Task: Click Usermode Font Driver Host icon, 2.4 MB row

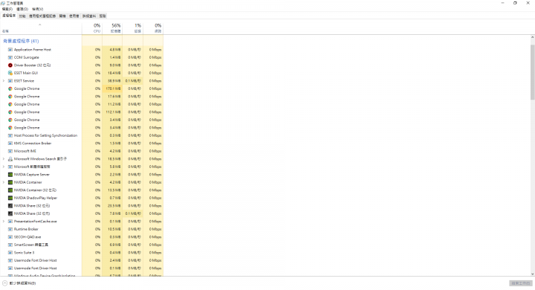Action: (10, 260)
